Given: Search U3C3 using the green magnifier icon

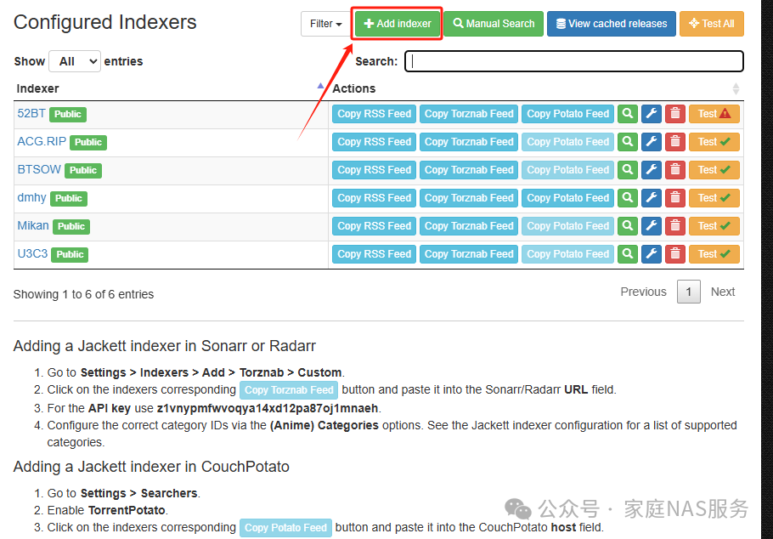Looking at the screenshot, I should pyautogui.click(x=628, y=253).
